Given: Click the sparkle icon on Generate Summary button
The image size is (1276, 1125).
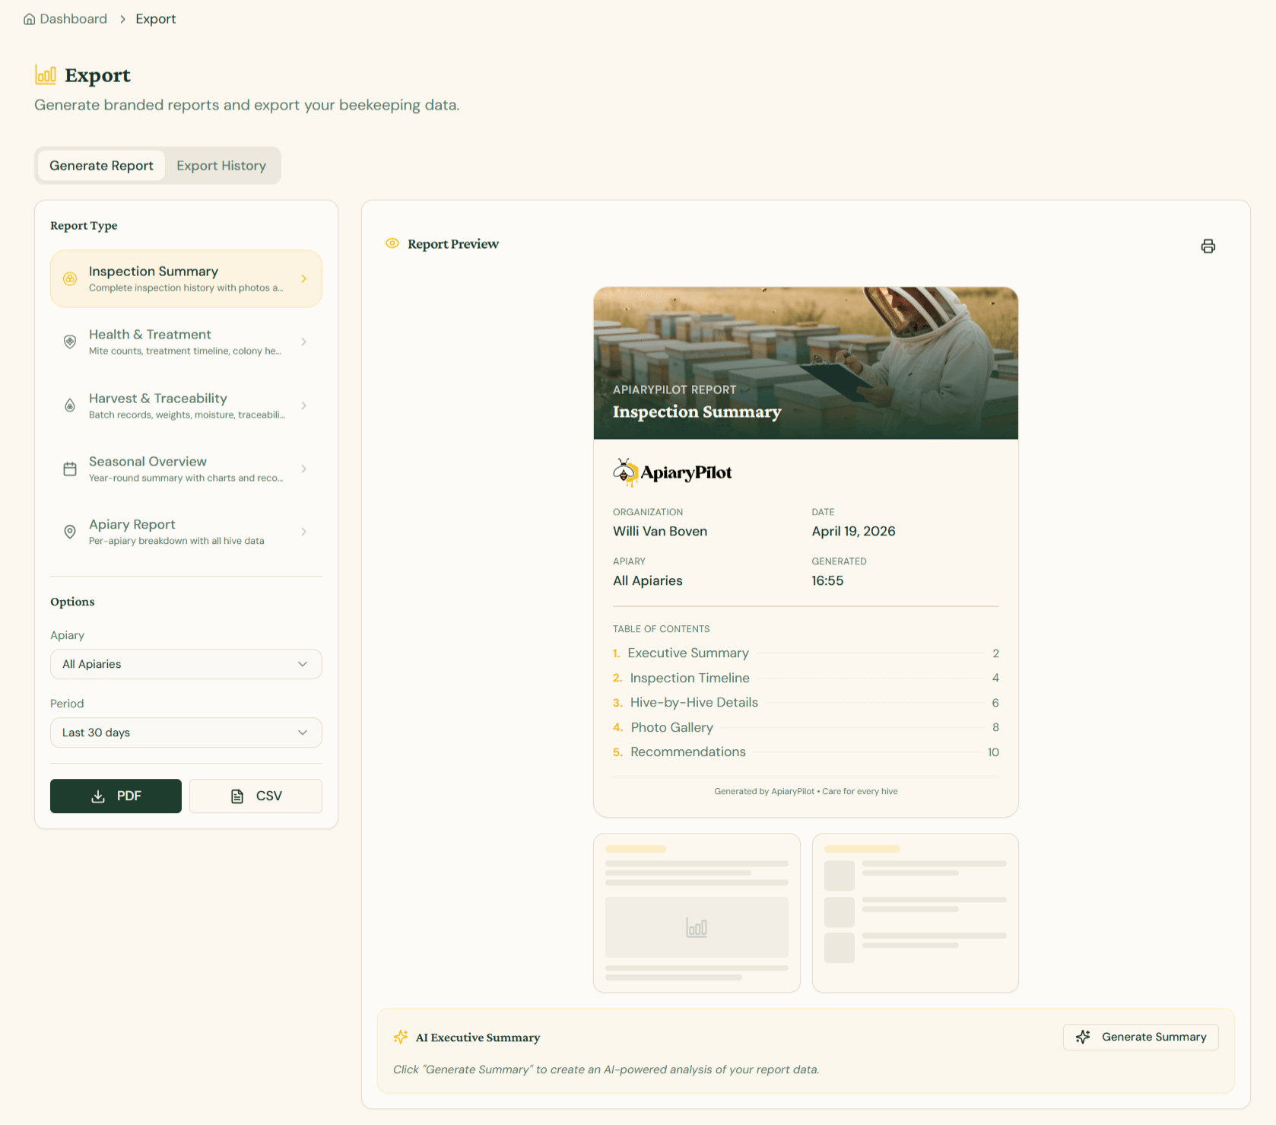Looking at the screenshot, I should coord(1083,1037).
